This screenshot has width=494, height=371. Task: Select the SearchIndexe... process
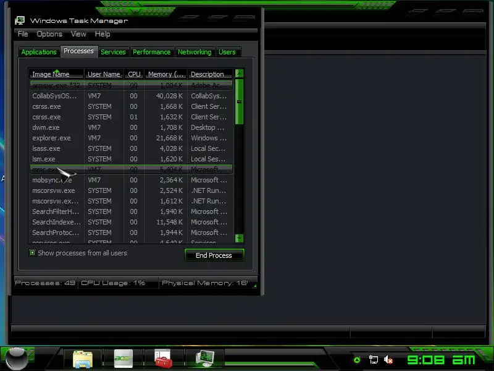click(131, 222)
